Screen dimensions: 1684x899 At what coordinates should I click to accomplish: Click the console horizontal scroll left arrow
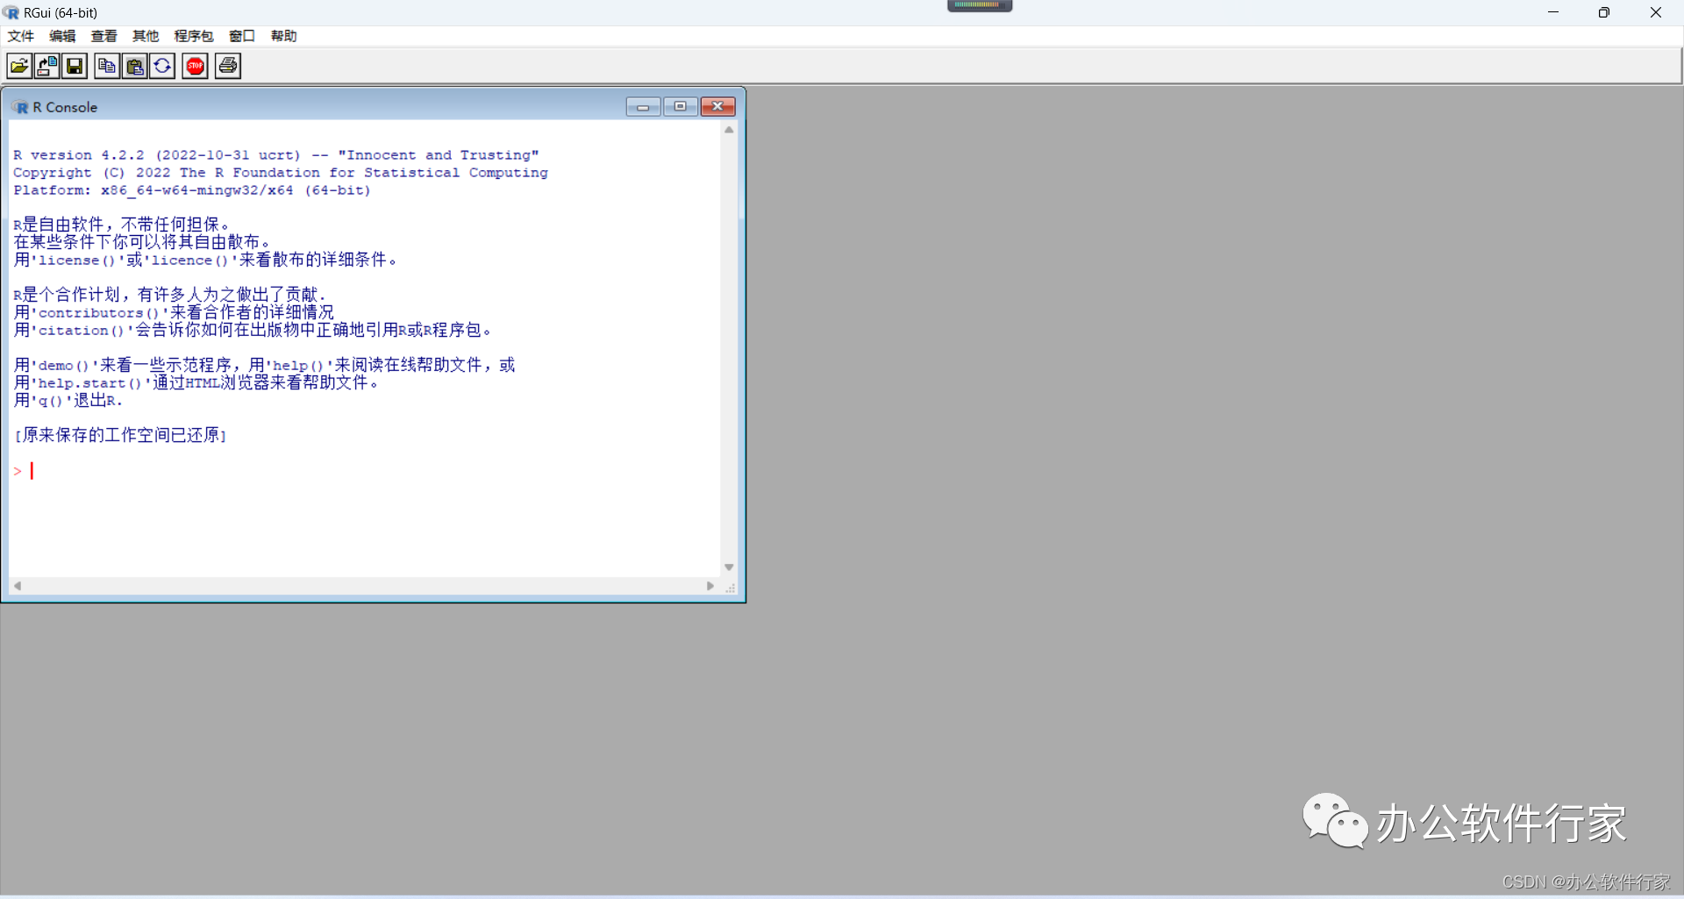18,586
